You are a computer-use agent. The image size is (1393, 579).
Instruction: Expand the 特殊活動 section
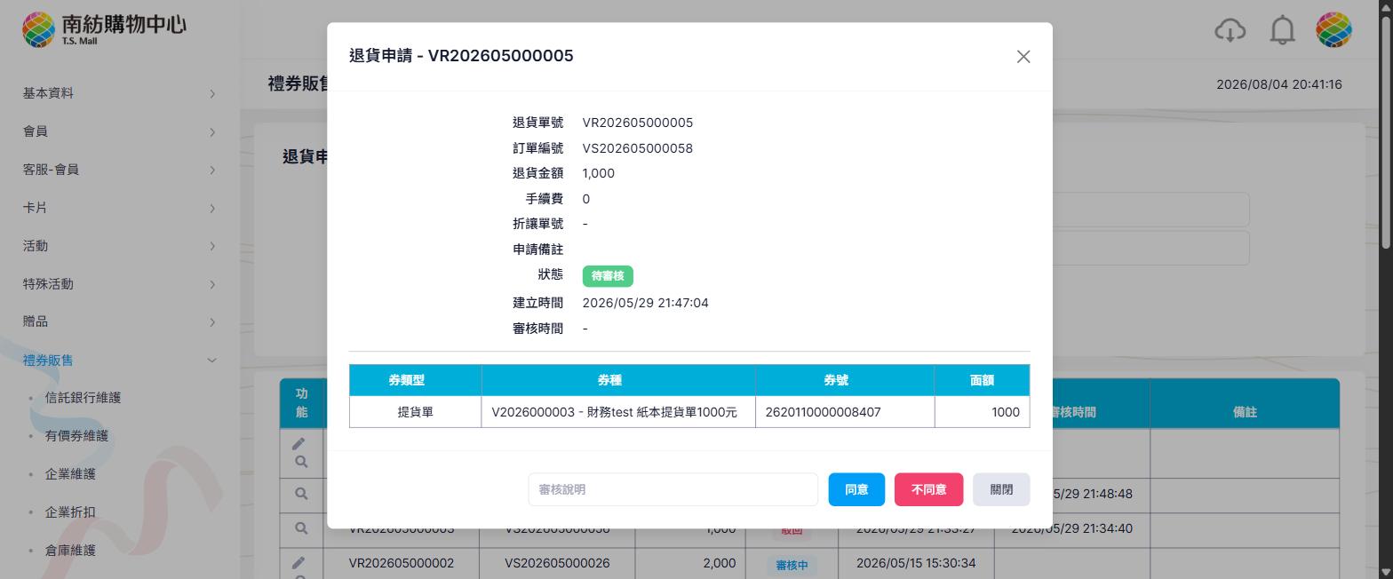point(120,284)
